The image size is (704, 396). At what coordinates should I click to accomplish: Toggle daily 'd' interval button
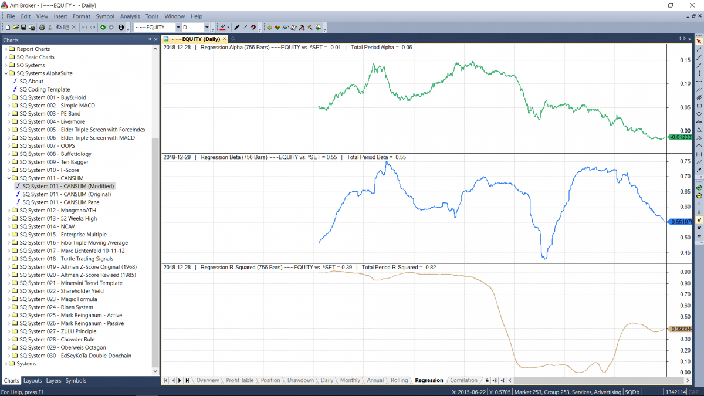tap(699, 219)
